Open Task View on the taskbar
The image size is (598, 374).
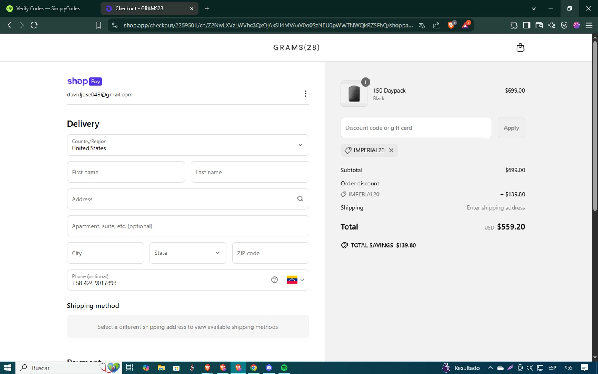coord(130,368)
